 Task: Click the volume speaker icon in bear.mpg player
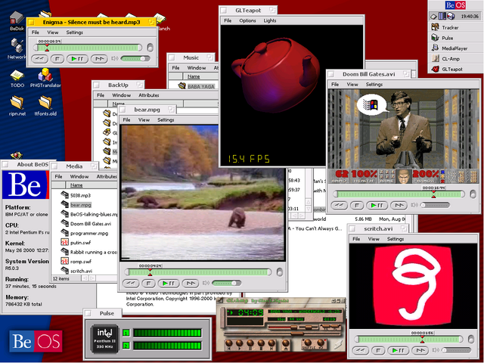coord(206,283)
